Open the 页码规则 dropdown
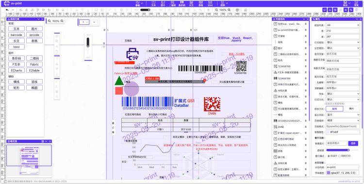 pos(343,121)
